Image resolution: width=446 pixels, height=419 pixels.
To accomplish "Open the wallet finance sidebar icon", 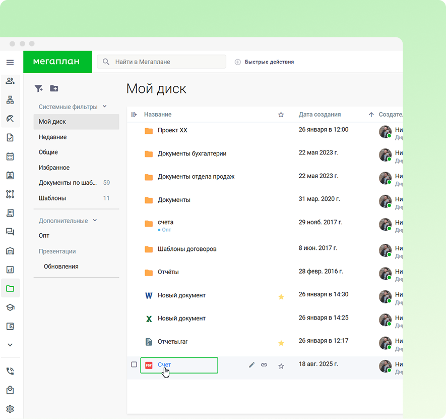I will [x=10, y=326].
